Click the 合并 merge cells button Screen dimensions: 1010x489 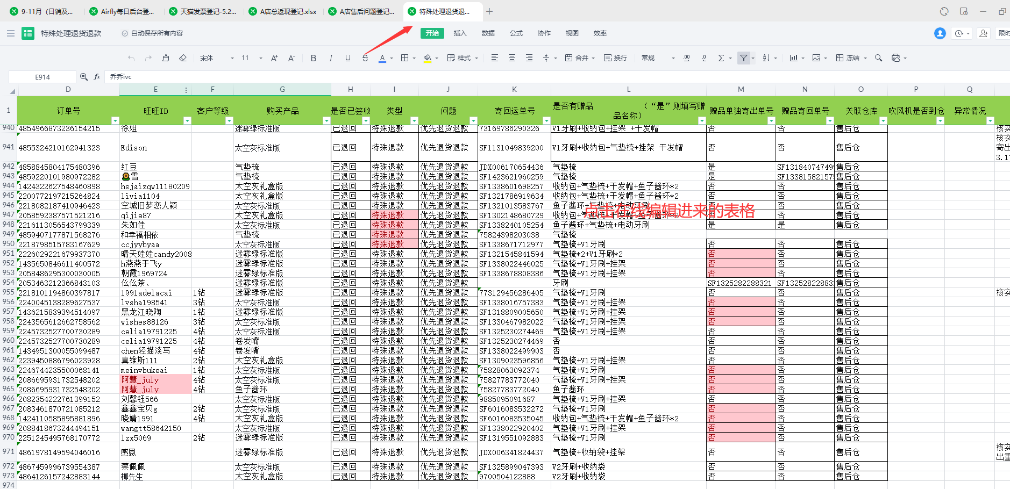pos(580,58)
